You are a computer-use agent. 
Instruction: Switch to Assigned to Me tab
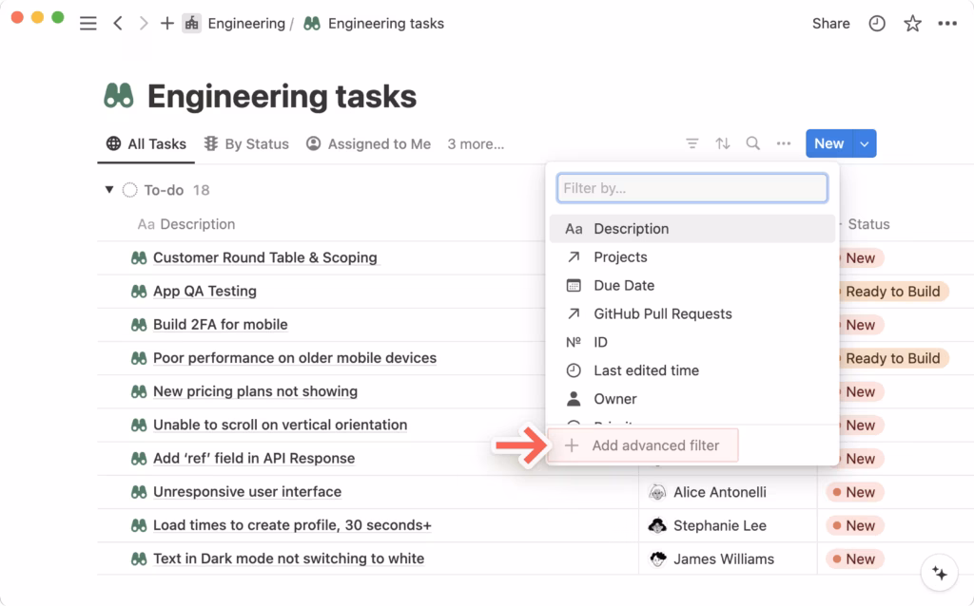tap(369, 144)
